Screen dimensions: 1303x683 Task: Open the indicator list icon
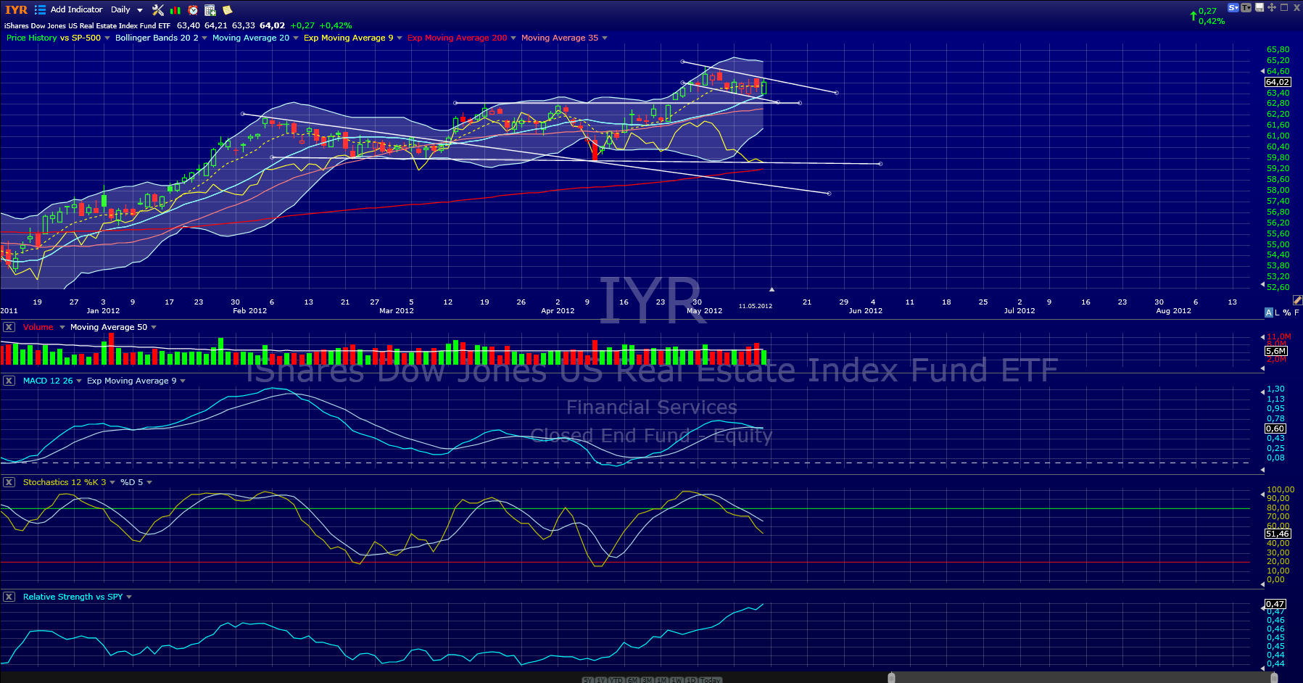coord(40,9)
